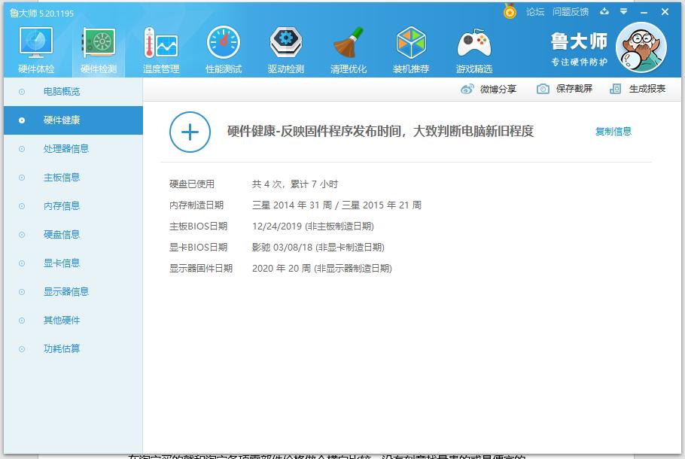Start 驱动检测 driver detection
Viewport: 685px width, 459px height.
[286, 47]
